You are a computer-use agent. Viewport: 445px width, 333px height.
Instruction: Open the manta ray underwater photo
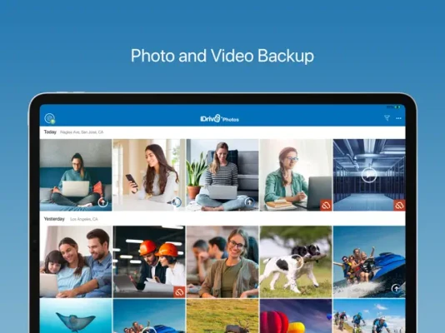(76, 316)
